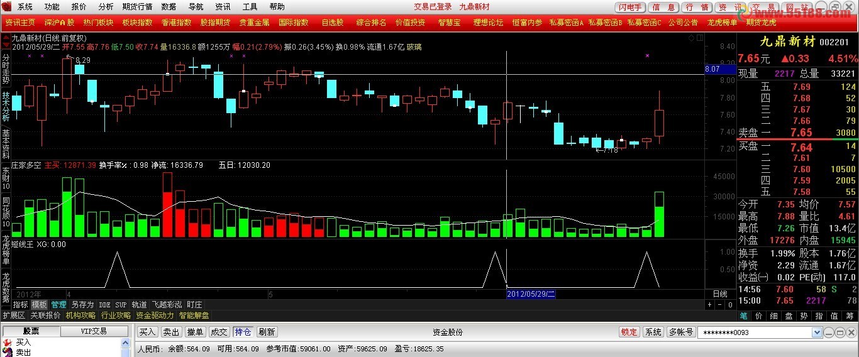This screenshot has width=859, height=357.
Task: Open the 期货行情 menu
Action: [x=137, y=7]
